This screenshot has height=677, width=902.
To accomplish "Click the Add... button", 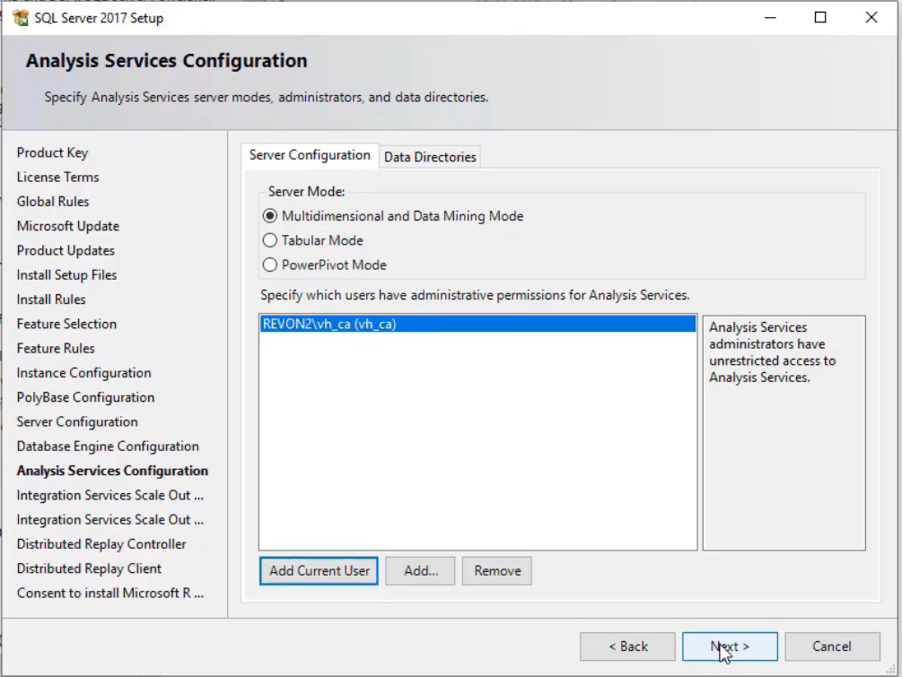I will click(x=420, y=570).
